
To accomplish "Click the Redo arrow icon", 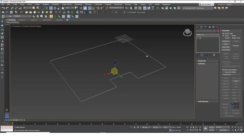I will pyautogui.click(x=7, y=8).
